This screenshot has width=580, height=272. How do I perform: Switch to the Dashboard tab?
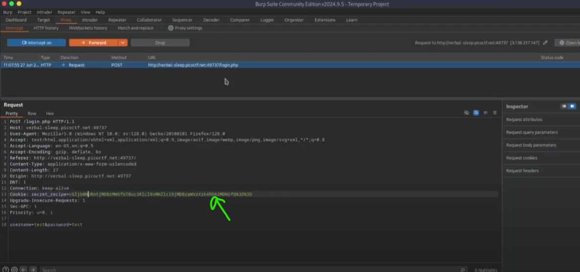tap(16, 20)
